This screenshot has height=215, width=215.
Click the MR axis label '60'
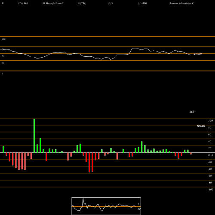pos(210,135)
